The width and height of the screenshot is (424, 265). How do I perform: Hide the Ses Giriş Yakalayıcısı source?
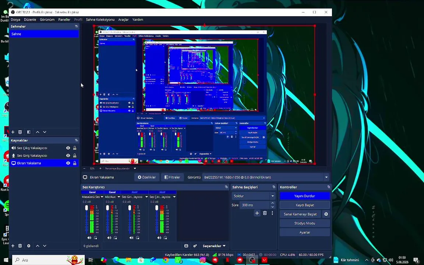(x=68, y=155)
